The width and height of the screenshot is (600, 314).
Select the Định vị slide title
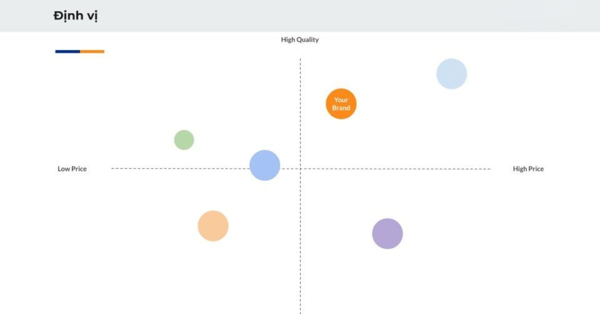point(75,16)
